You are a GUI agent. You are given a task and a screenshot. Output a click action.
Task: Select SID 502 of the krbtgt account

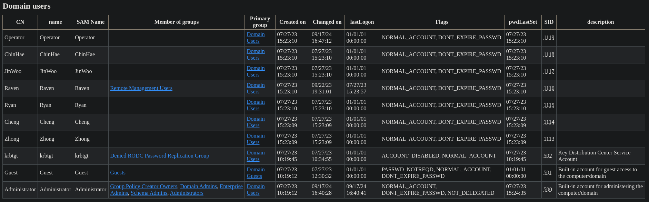pos(548,156)
